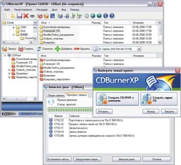Select the Запись lead-out log entry
The image size is (181, 165).
pyautogui.click(x=78, y=132)
